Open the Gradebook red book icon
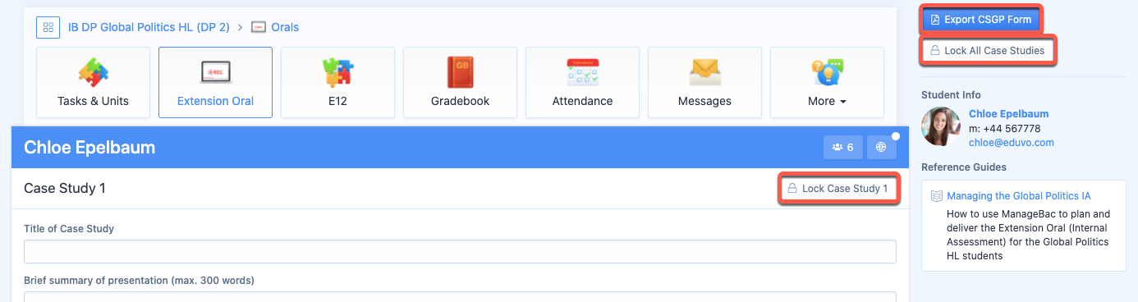Viewport: 1138px width, 302px height. point(460,73)
